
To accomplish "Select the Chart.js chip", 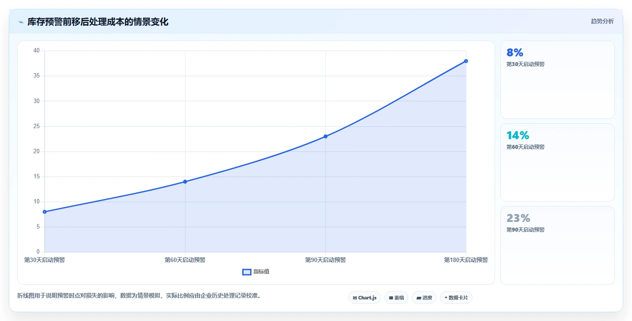I will coord(365,298).
